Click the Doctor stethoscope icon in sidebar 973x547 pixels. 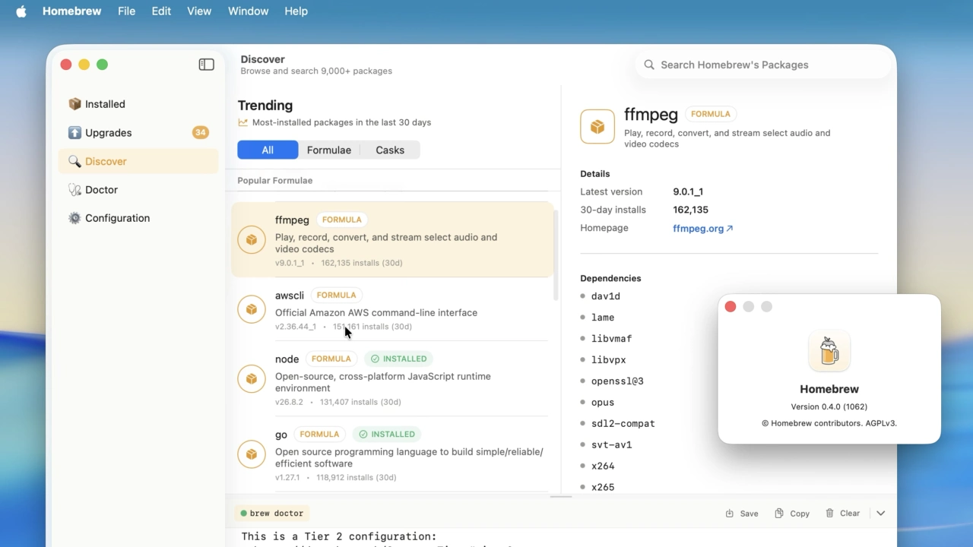74,190
